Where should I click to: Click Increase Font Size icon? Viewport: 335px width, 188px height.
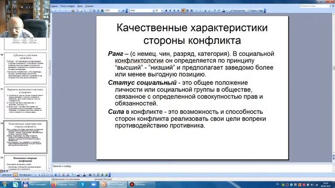[206, 10]
